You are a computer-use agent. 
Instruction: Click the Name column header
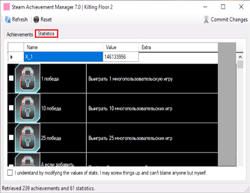click(63, 47)
